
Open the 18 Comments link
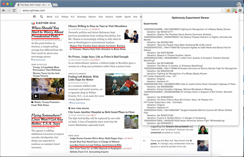[38, 60]
